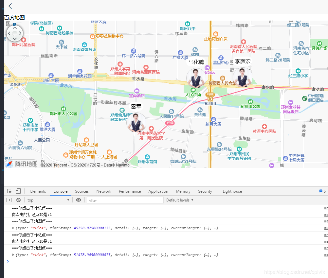Select first '===你点击了地图点===' log line

click(x=32, y=221)
